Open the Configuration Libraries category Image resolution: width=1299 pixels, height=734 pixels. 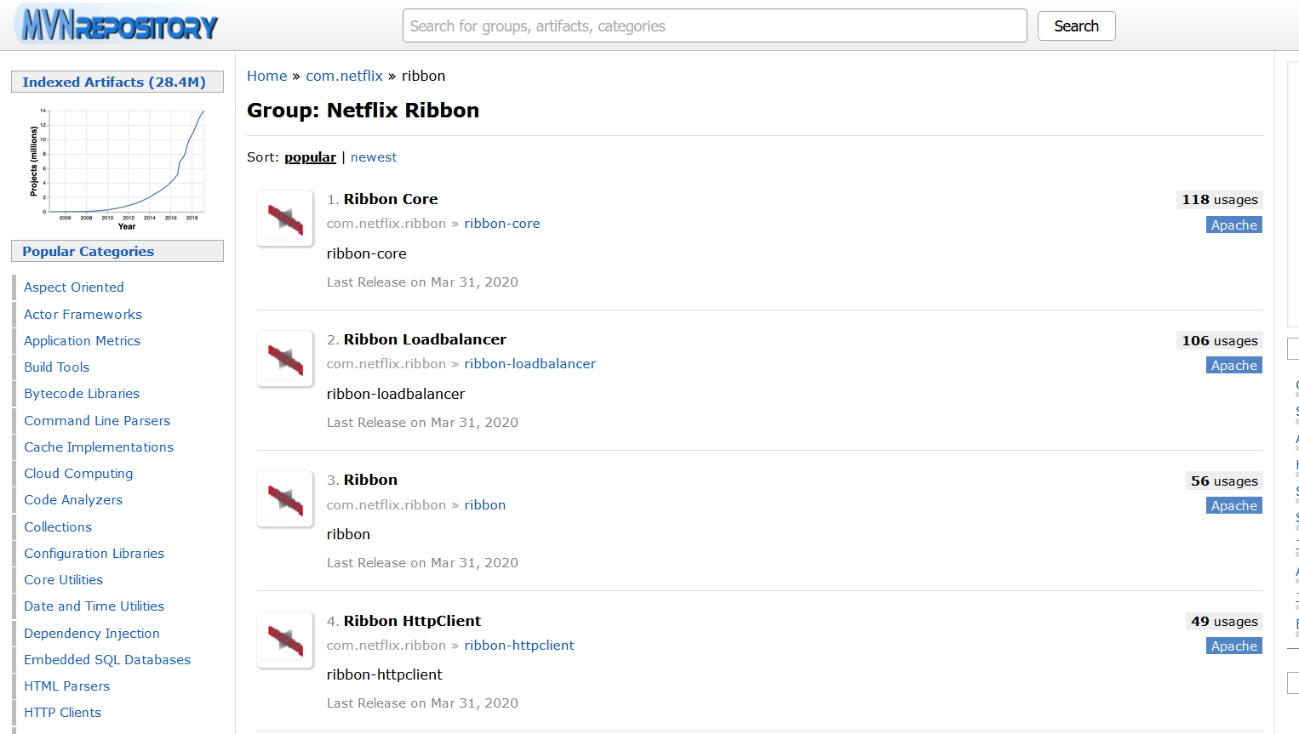(x=94, y=554)
